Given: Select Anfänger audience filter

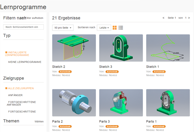Looking at the screenshot, I should pyautogui.click(x=15, y=95).
